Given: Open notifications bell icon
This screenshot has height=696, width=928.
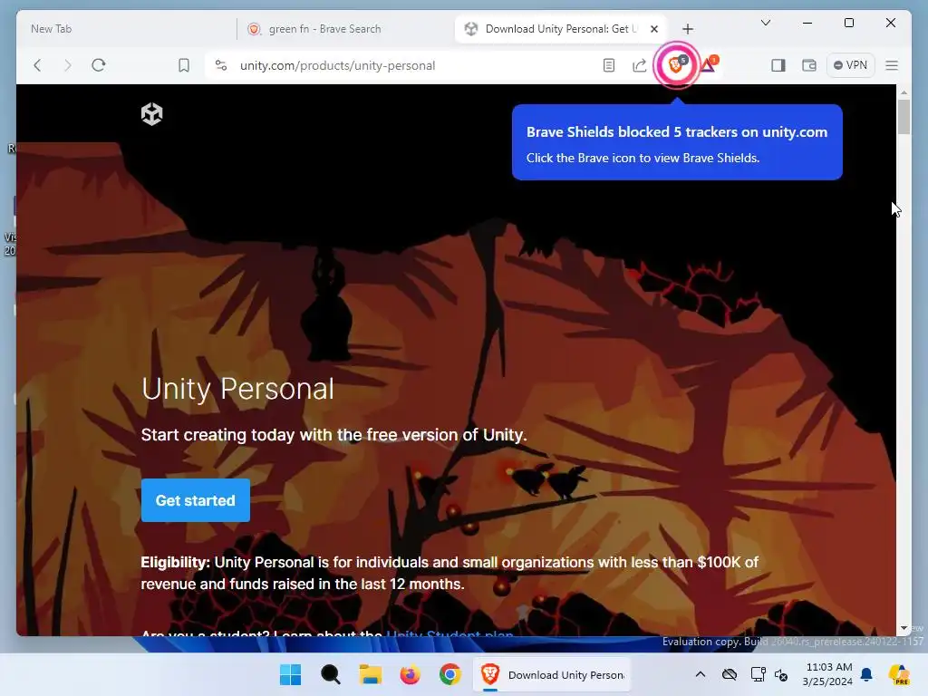Looking at the screenshot, I should click(x=866, y=674).
